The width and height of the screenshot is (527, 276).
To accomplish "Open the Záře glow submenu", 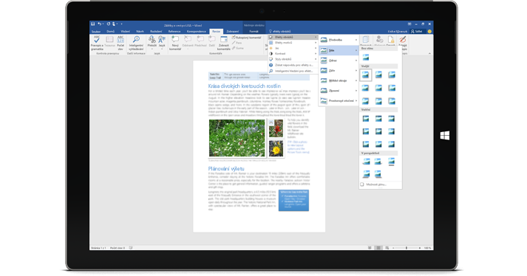I will 339,71.
